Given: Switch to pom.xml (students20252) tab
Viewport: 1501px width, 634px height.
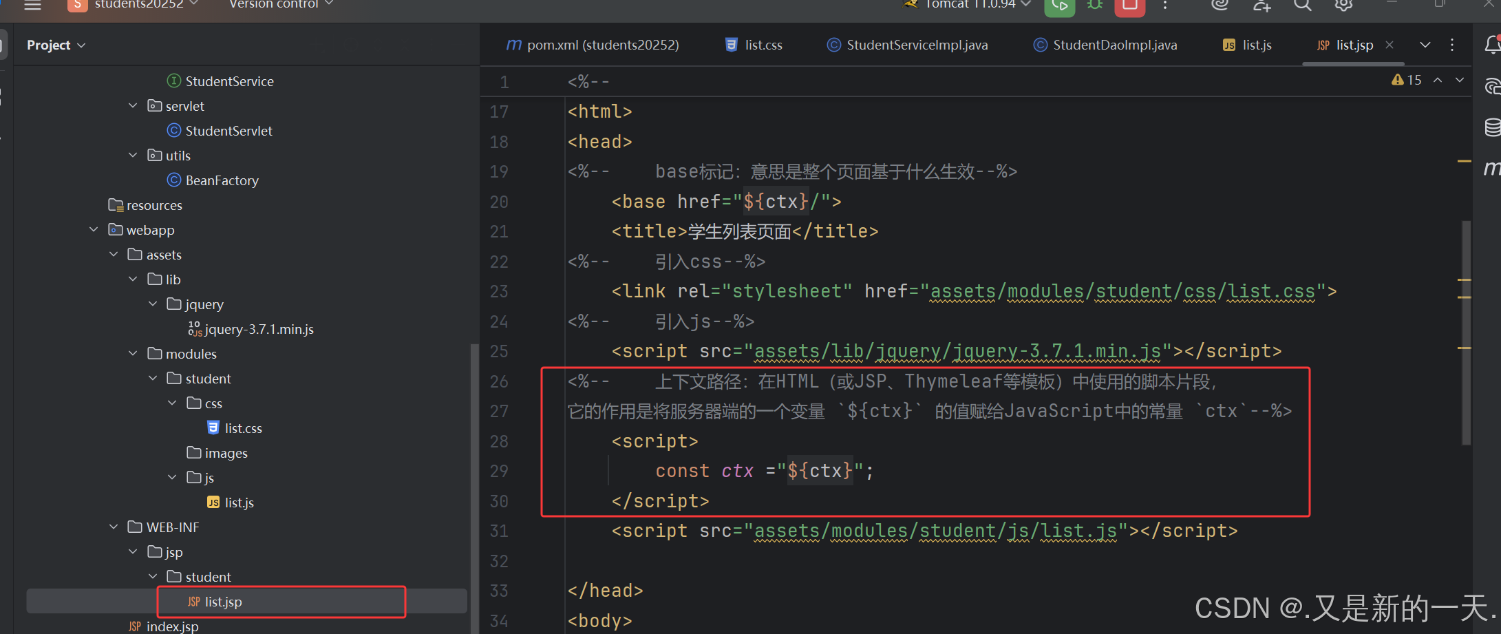Looking at the screenshot, I should (x=593, y=45).
